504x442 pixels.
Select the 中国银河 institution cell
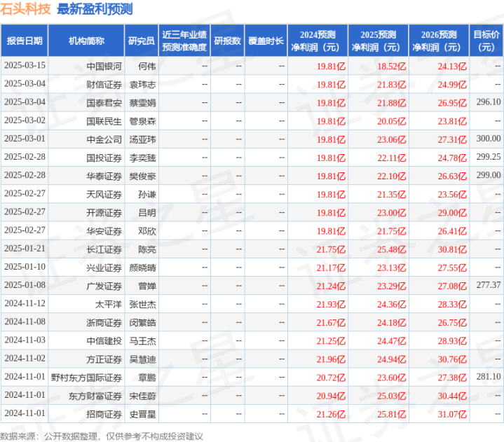tap(86, 66)
